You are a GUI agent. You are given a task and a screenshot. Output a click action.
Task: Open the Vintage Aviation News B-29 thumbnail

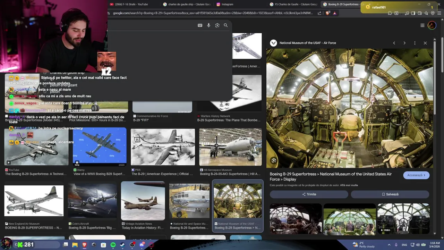pos(143,201)
